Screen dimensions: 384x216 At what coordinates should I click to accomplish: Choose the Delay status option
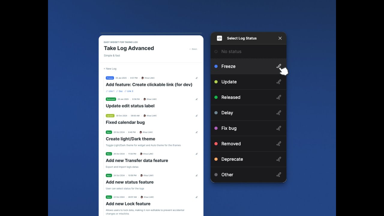(248, 113)
